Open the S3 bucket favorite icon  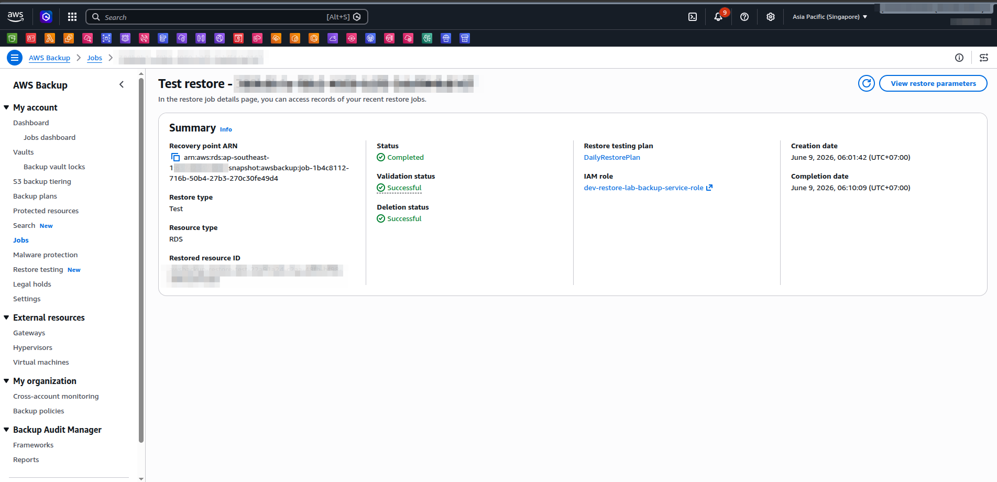click(12, 38)
